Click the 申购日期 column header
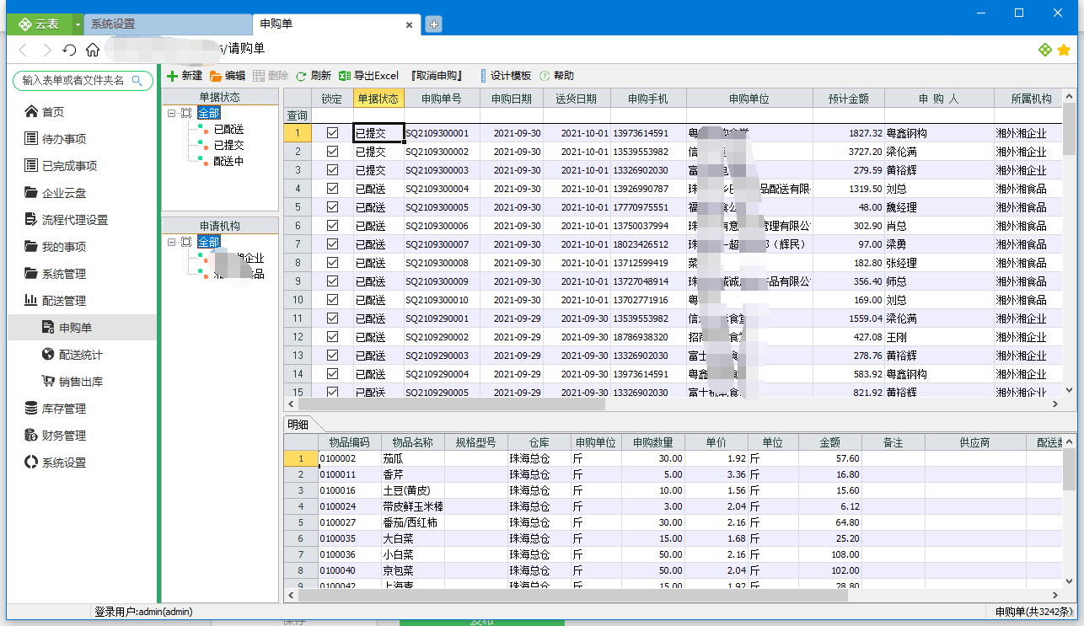This screenshot has width=1084, height=626. pyautogui.click(x=512, y=99)
